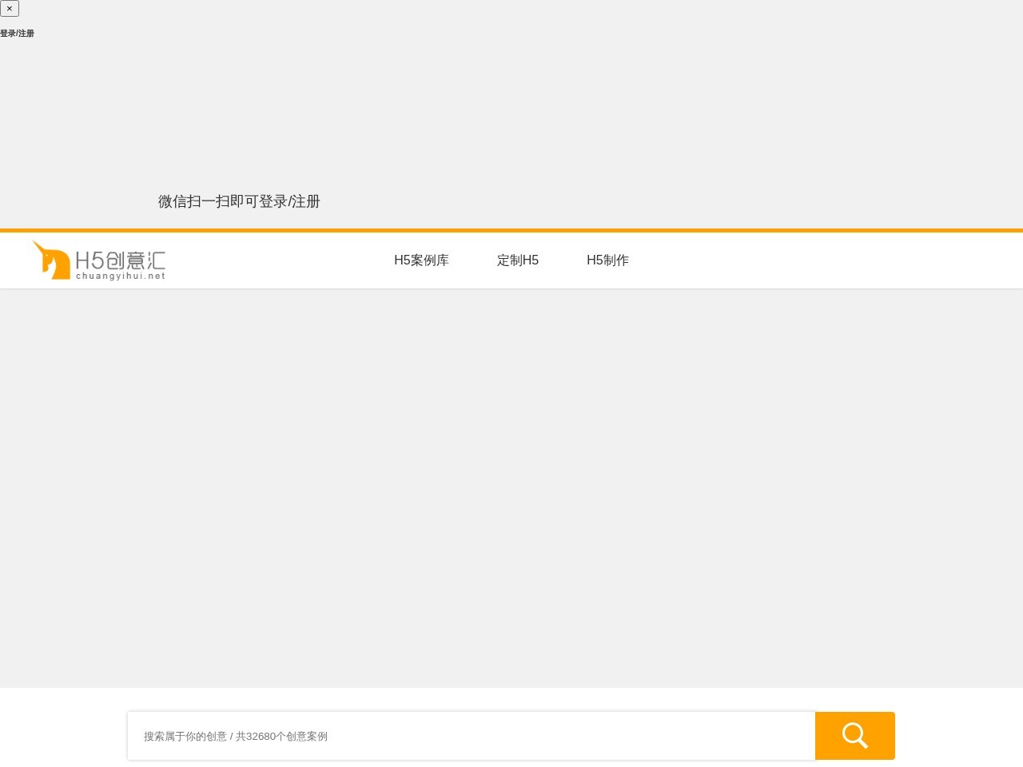This screenshot has width=1023, height=767.
Task: Click the 微信扫一扫即可登录/注册 text
Action: click(x=239, y=201)
